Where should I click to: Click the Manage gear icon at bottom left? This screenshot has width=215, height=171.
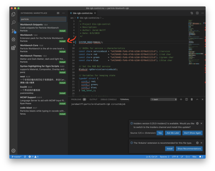click(x=13, y=151)
